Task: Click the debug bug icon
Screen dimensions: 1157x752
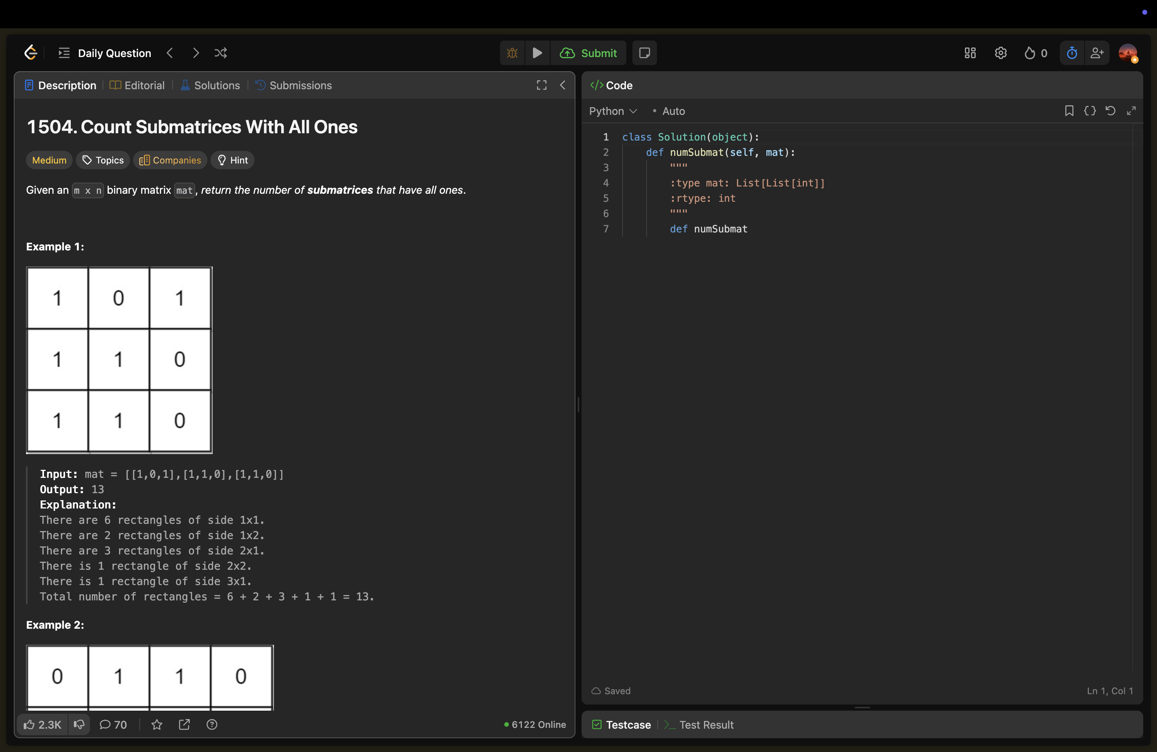Action: (512, 53)
